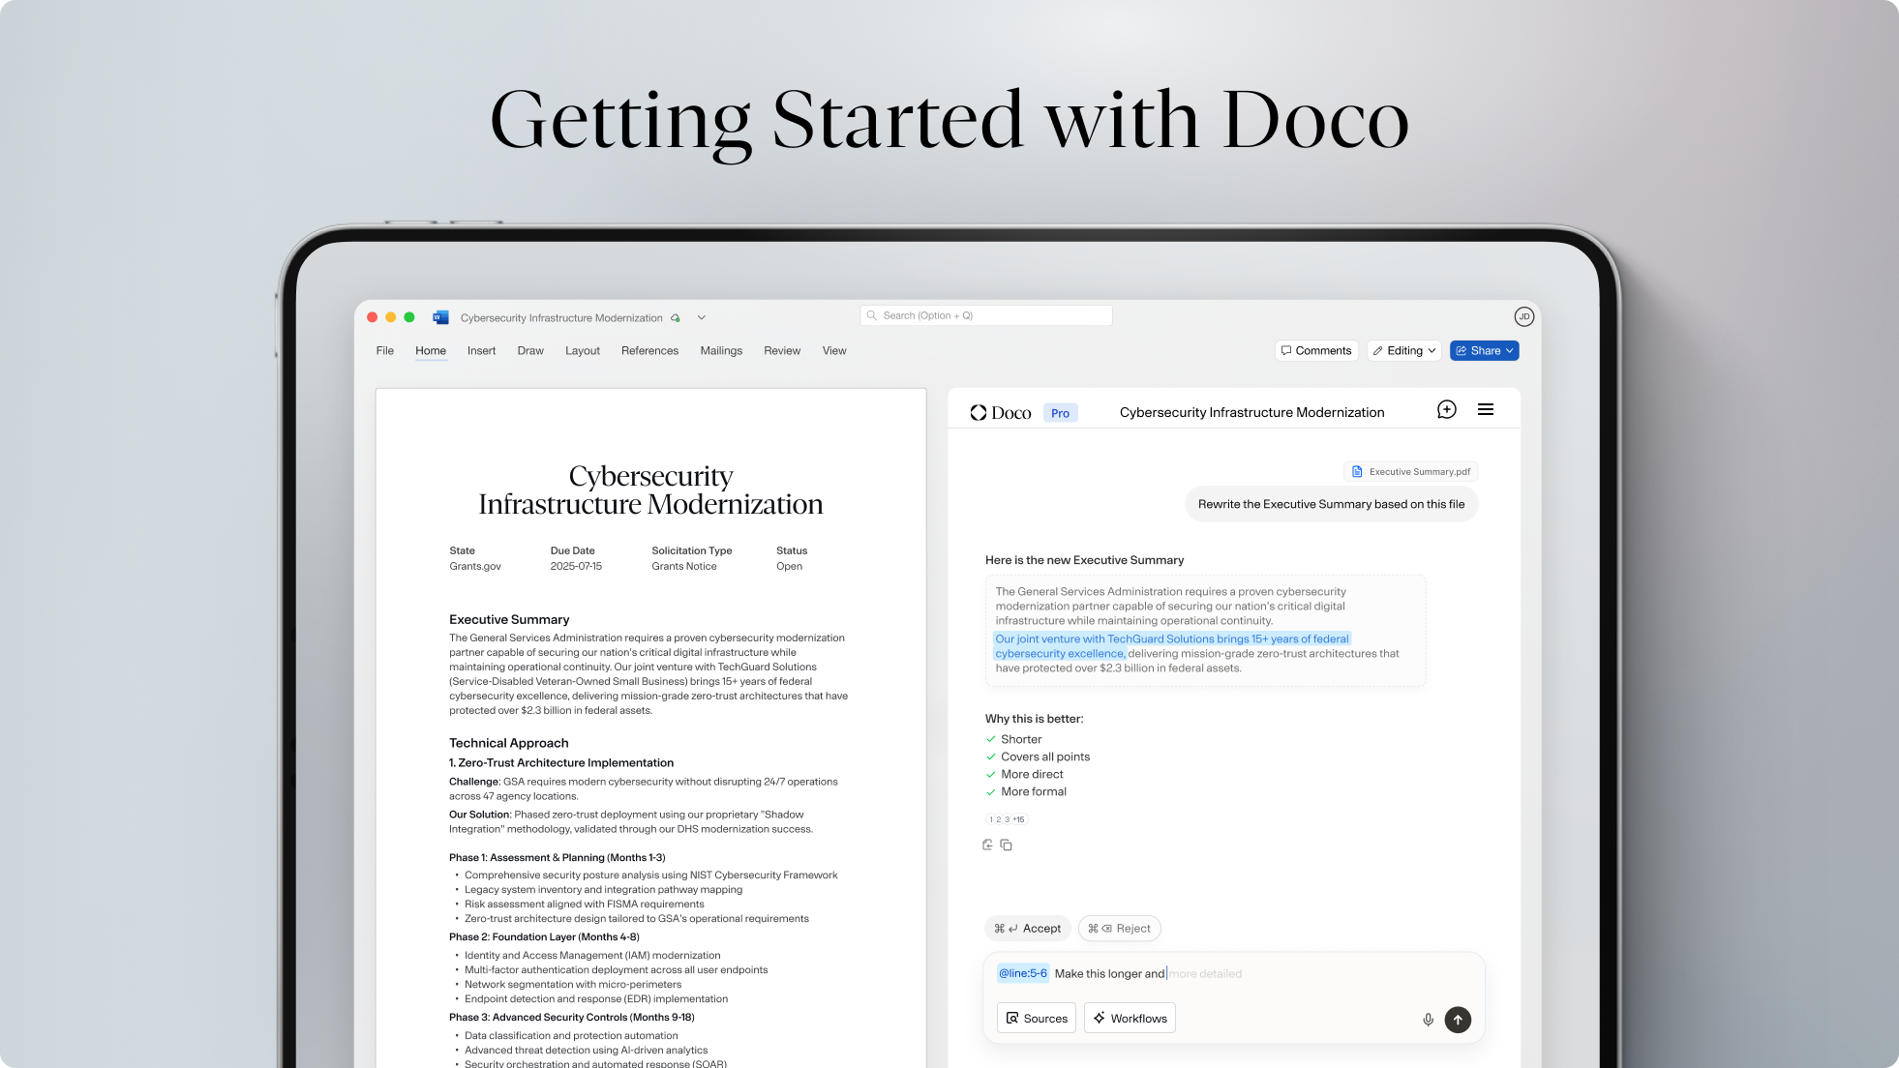The image size is (1899, 1068).
Task: Send the prompt with the arrow button
Action: pyautogui.click(x=1458, y=1020)
